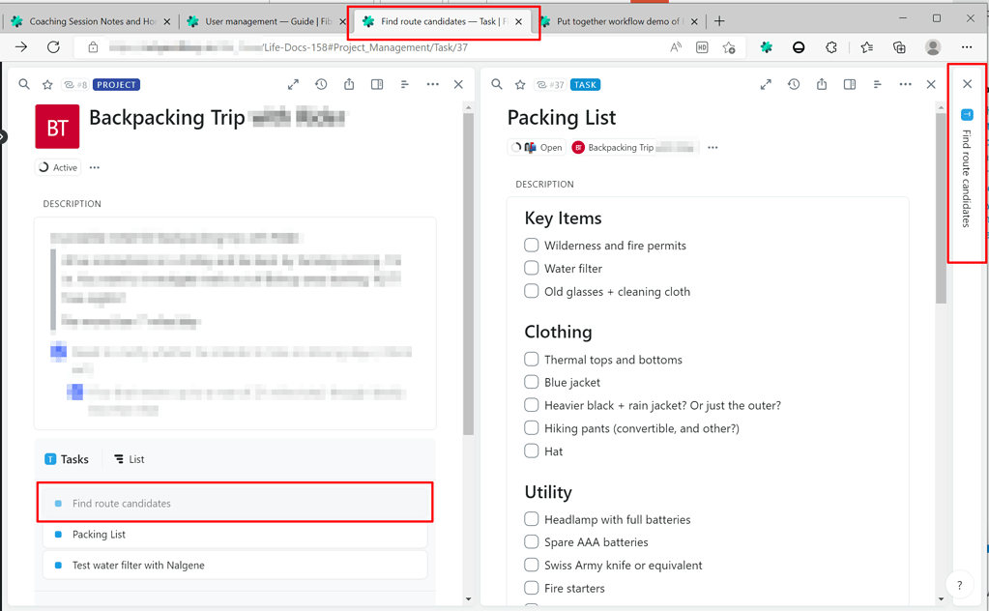989x611 pixels.
Task: Check off the Water filter item
Action: [x=531, y=268]
